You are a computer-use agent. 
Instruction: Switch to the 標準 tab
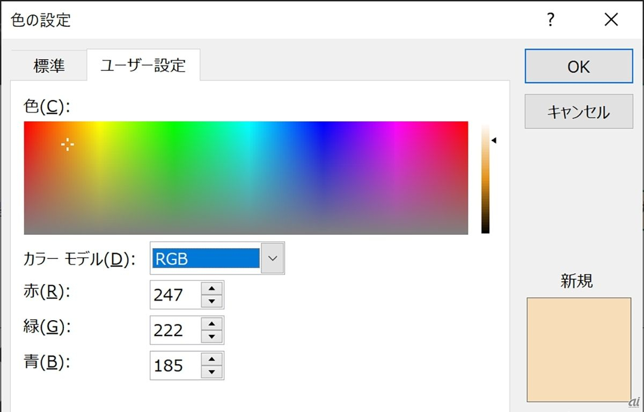(x=49, y=66)
